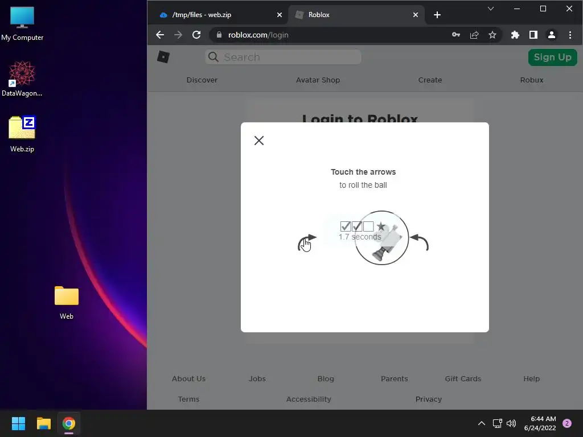
Task: Click the magnifier icon in the search box
Action: tap(214, 57)
